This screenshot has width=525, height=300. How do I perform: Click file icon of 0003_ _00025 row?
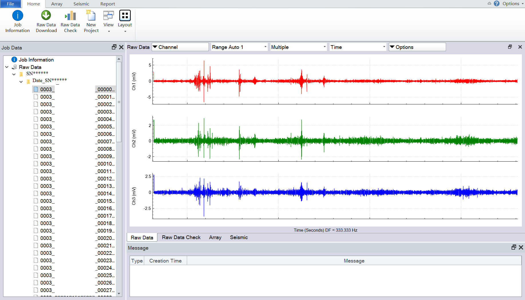pos(36,275)
